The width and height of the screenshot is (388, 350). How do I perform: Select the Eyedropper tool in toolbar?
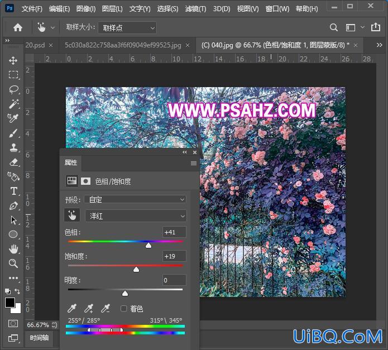(x=13, y=118)
